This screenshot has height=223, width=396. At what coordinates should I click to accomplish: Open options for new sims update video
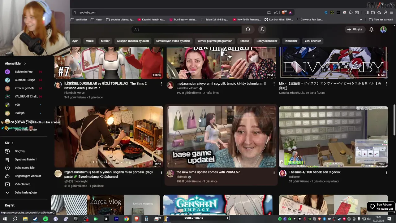(274, 172)
